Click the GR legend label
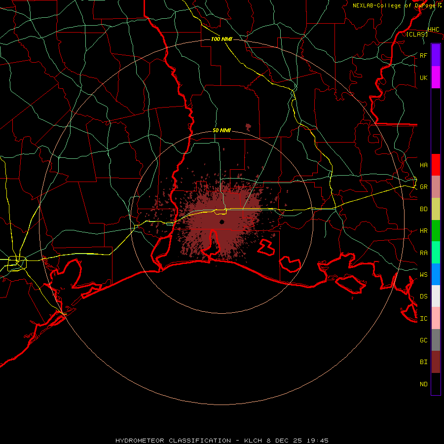This screenshot has height=444, width=444. [x=423, y=187]
